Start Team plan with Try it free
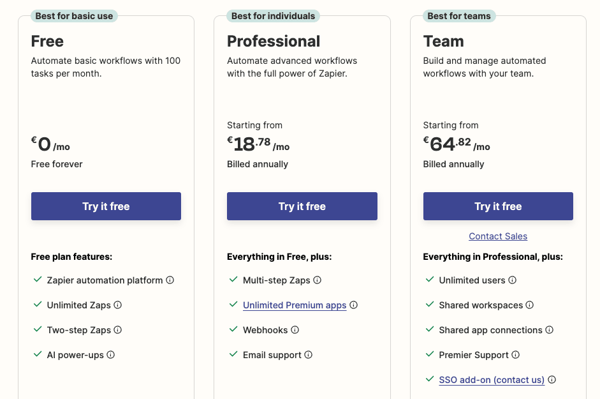This screenshot has height=399, width=600. (498, 206)
